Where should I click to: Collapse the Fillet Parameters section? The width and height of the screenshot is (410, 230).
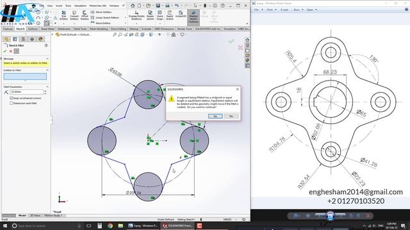click(x=47, y=87)
